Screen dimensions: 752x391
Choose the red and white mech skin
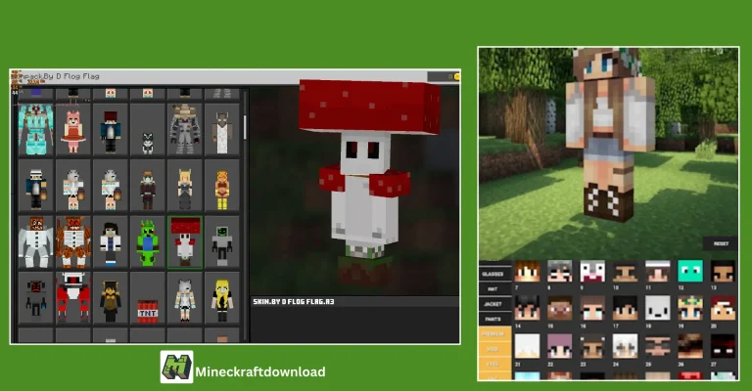(x=72, y=298)
